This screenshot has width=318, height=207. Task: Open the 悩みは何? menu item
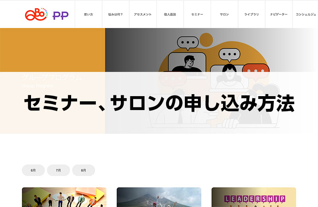(x=115, y=14)
